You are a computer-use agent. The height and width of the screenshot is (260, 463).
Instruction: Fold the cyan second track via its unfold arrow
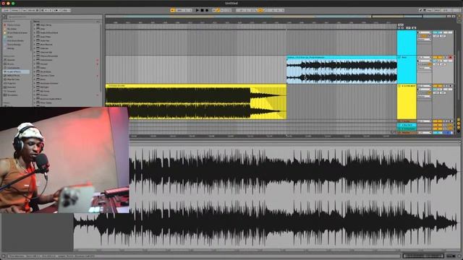[x=399, y=57]
